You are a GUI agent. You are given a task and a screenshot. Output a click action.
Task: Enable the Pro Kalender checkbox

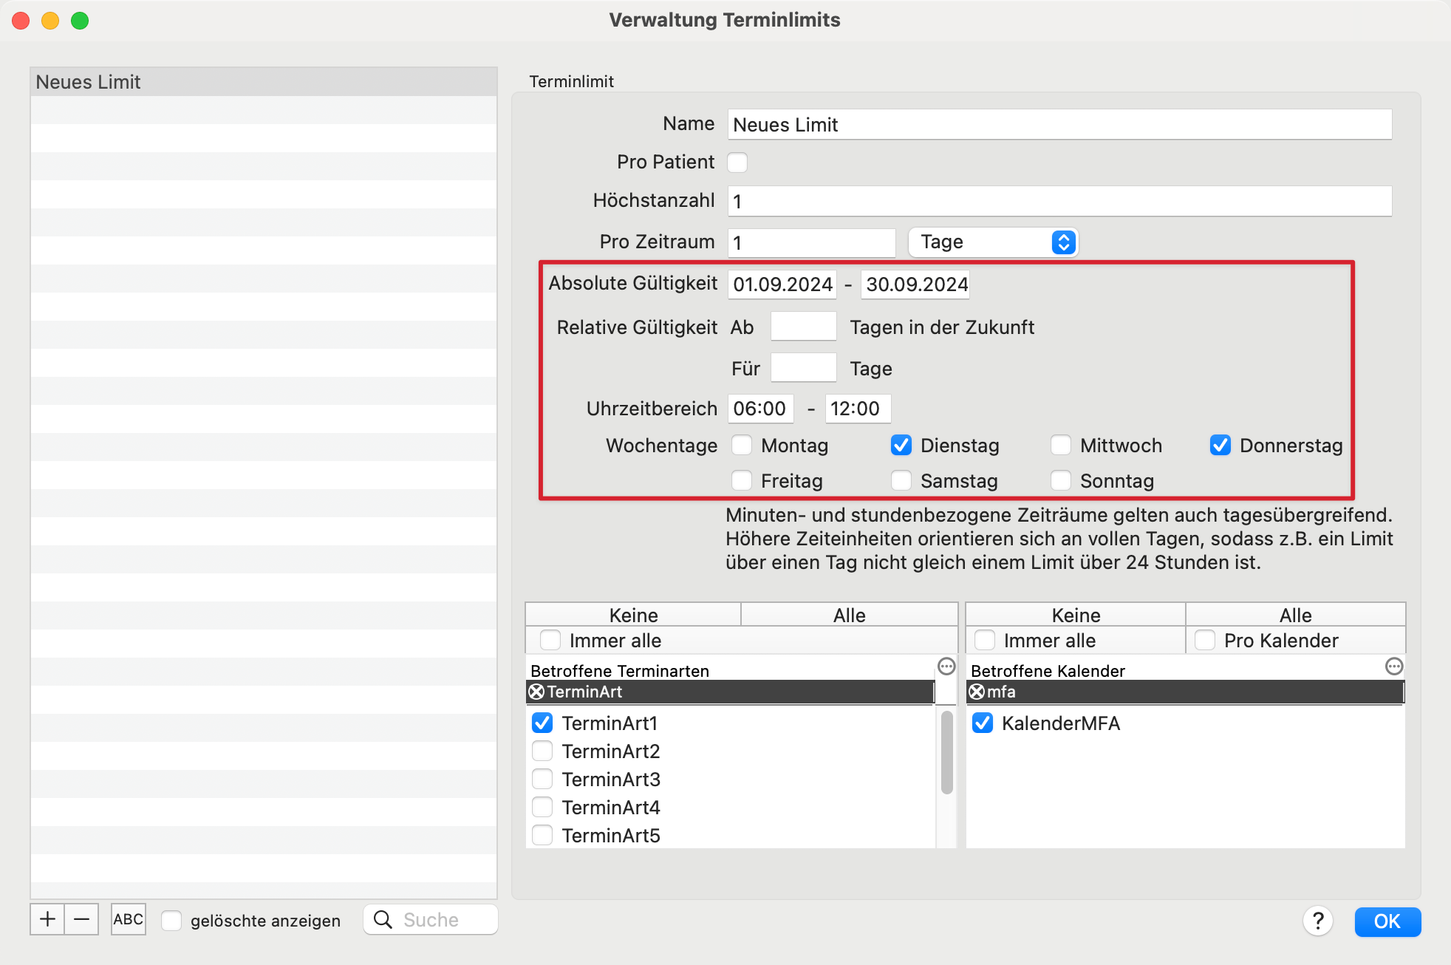point(1205,640)
